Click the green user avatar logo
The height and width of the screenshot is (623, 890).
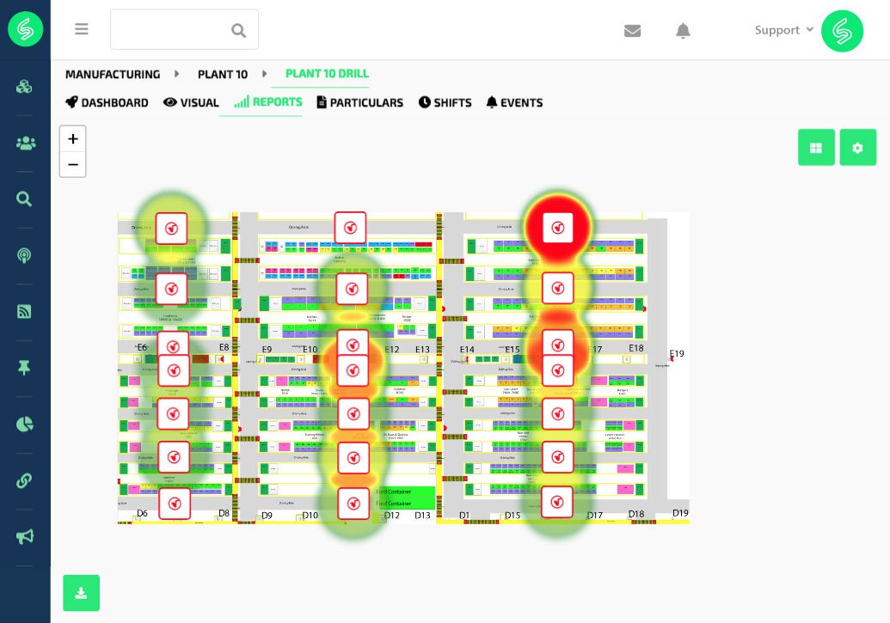coord(842,31)
